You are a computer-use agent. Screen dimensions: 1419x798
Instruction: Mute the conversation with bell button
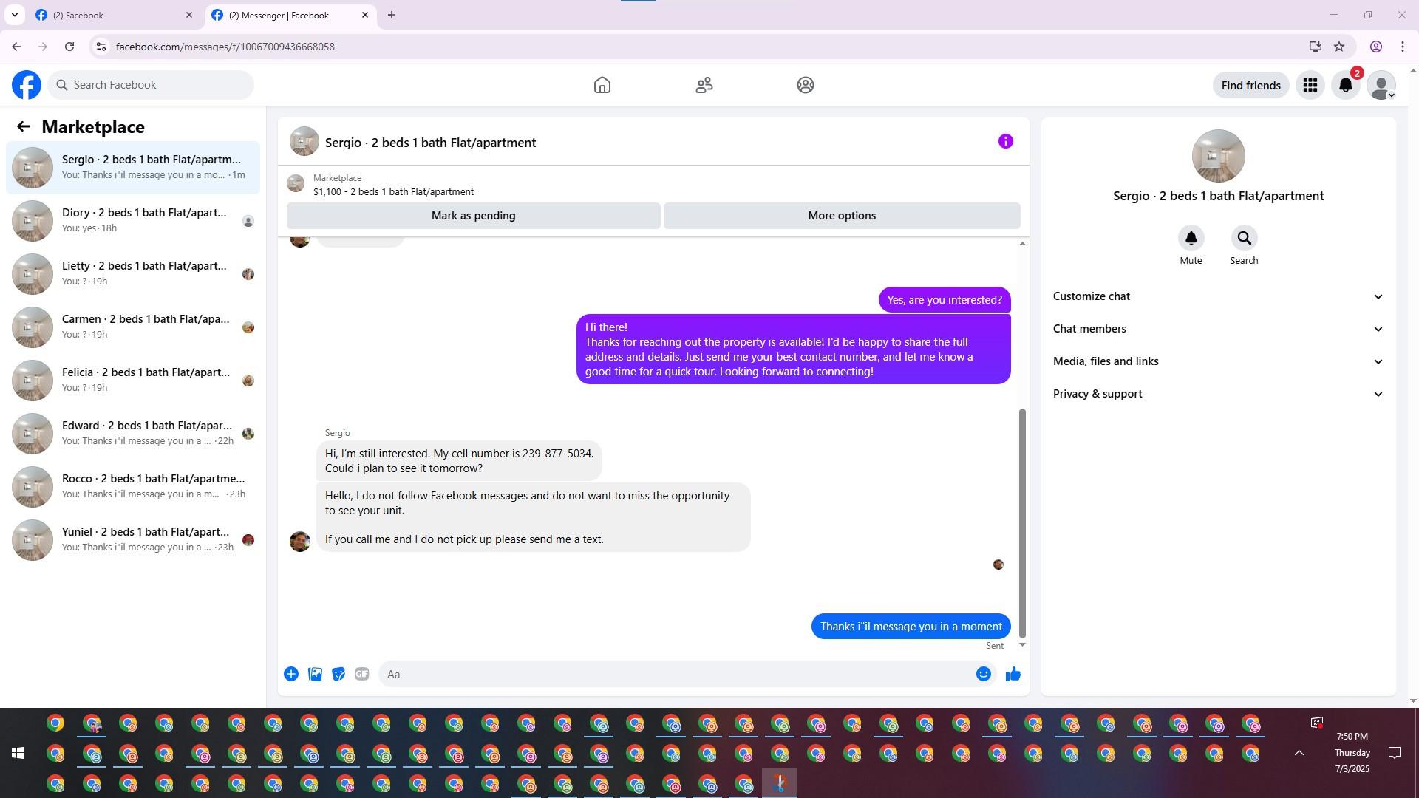1191,239
